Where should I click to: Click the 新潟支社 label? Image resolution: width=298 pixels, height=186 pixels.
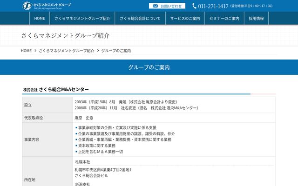click(82, 184)
